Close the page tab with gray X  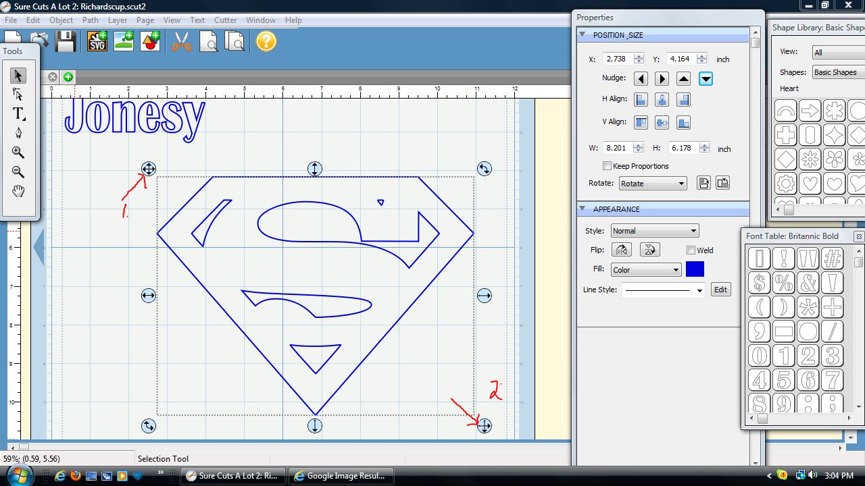[53, 77]
